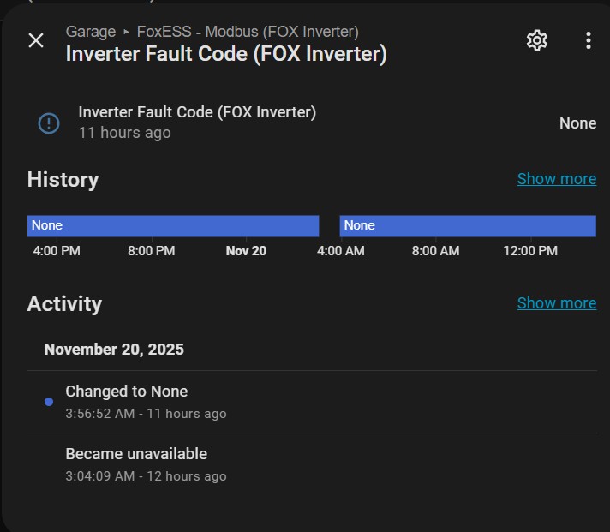Show more History
The width and height of the screenshot is (610, 532).
pyautogui.click(x=556, y=179)
